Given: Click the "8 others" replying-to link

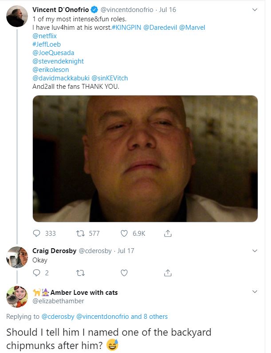Looking at the screenshot, I should click(x=155, y=317).
